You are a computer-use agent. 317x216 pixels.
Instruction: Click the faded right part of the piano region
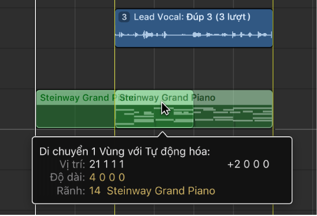(233, 109)
